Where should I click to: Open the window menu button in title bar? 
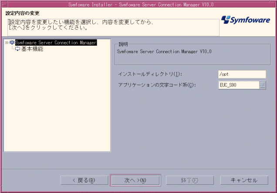pos(5,4)
